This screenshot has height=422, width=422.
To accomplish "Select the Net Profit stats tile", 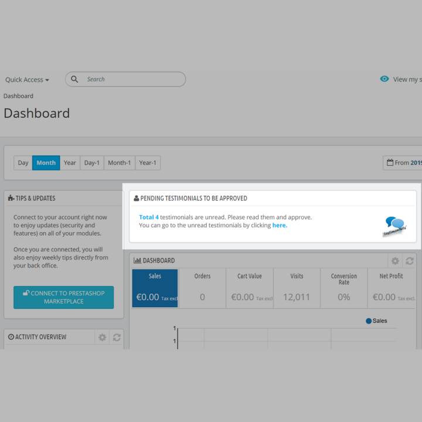I will [392, 288].
